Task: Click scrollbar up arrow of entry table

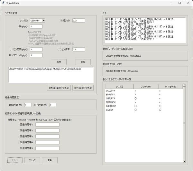Action: click(x=184, y=85)
